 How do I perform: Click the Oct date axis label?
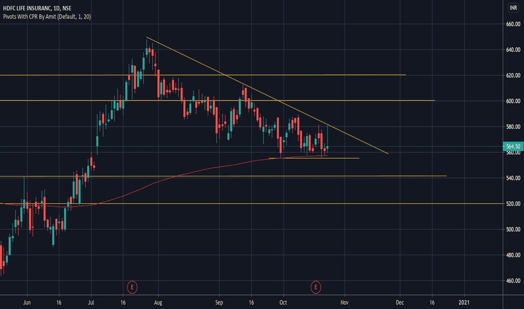tap(283, 302)
